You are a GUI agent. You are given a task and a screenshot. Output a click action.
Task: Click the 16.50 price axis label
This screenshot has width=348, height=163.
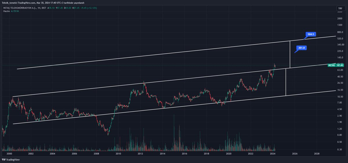pyautogui.click(x=340, y=90)
